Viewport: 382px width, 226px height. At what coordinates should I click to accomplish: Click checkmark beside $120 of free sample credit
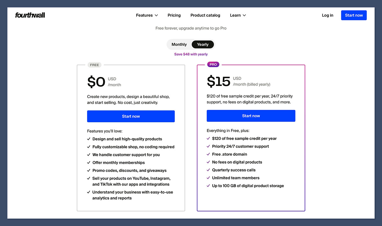[208, 138]
